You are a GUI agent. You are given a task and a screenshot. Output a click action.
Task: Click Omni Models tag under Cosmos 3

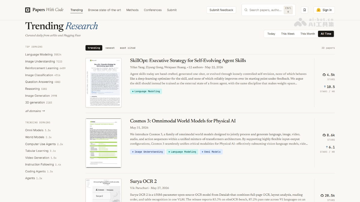[x=211, y=152]
